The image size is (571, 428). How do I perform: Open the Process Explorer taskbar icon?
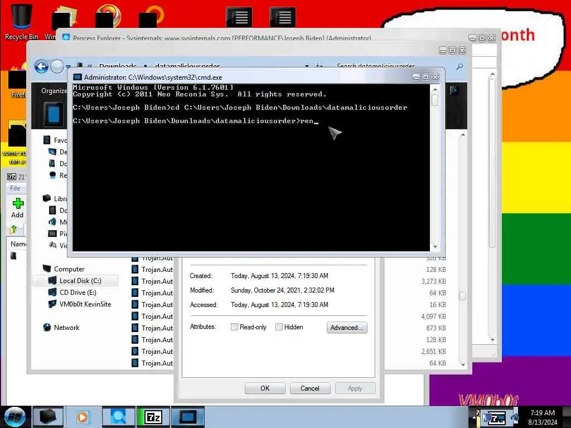(118, 417)
